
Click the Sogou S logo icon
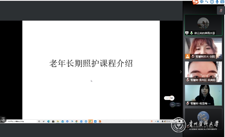(x=195, y=2)
